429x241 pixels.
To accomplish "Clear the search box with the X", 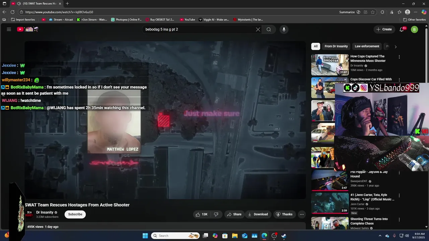I will (258, 29).
